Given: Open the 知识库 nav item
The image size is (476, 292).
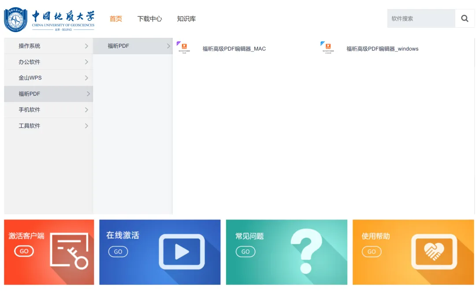Looking at the screenshot, I should (186, 19).
